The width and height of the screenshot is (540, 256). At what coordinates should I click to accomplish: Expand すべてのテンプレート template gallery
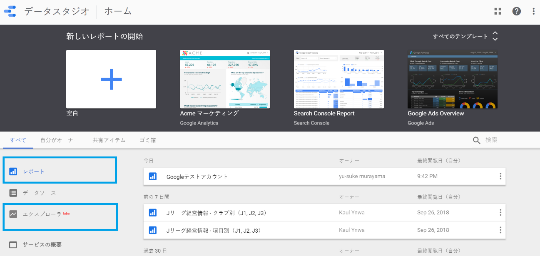pos(465,36)
